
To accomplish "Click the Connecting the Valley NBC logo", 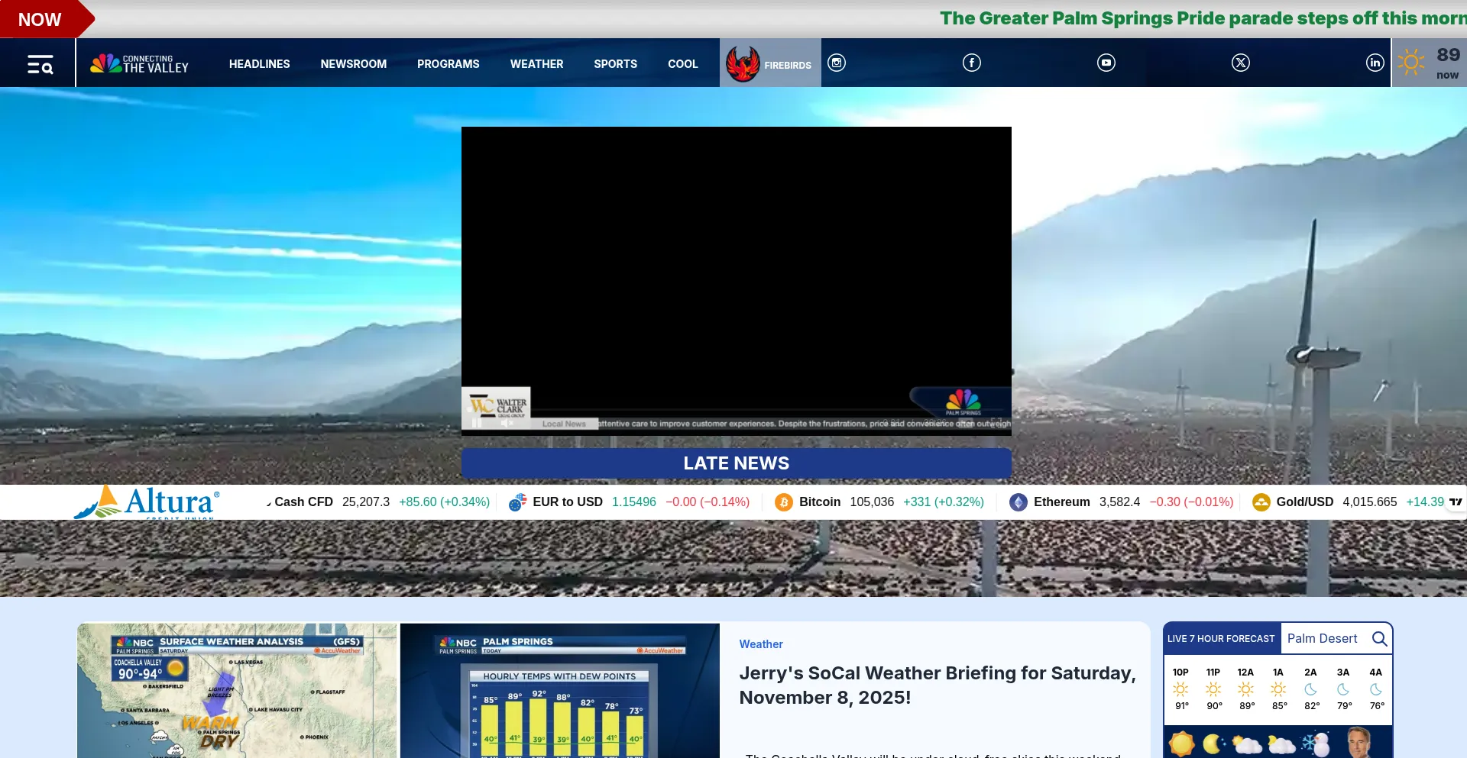I will (140, 63).
